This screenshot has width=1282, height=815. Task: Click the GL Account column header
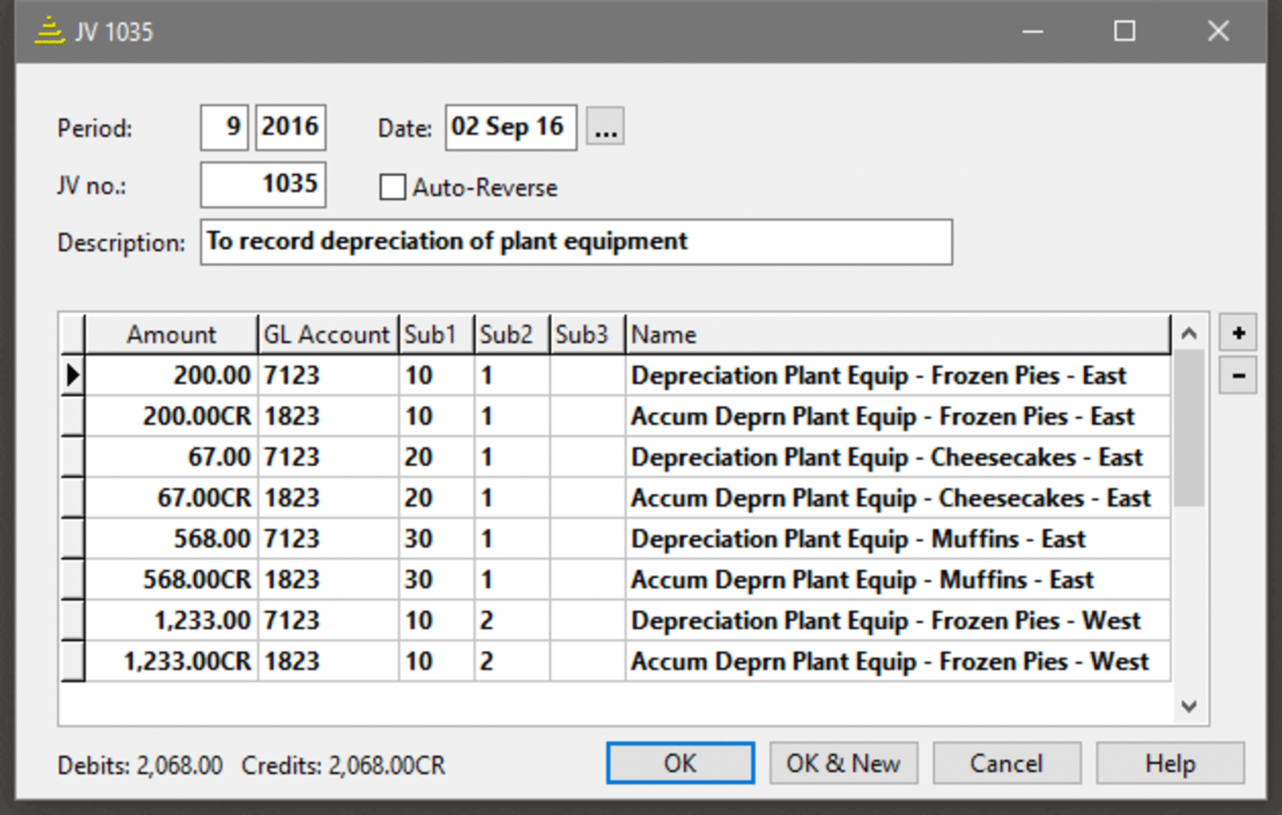click(x=327, y=335)
